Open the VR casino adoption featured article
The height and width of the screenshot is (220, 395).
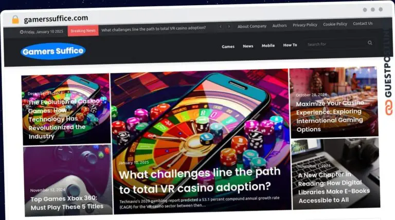(x=201, y=142)
